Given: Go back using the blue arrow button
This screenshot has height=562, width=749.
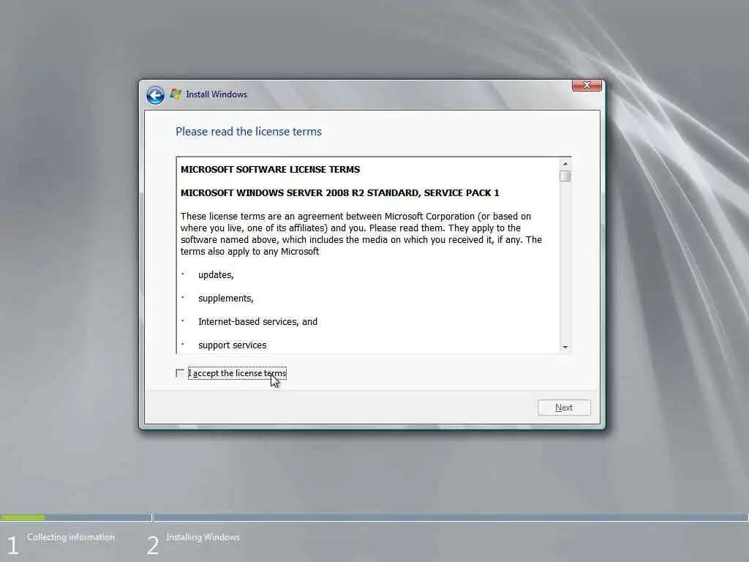Looking at the screenshot, I should [155, 95].
